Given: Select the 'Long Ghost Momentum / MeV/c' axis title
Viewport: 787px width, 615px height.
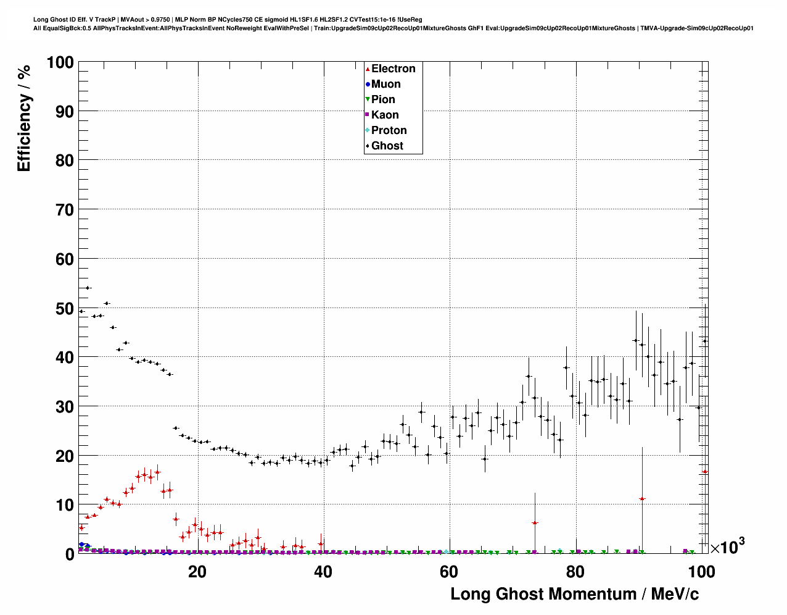Looking at the screenshot, I should tap(575, 594).
